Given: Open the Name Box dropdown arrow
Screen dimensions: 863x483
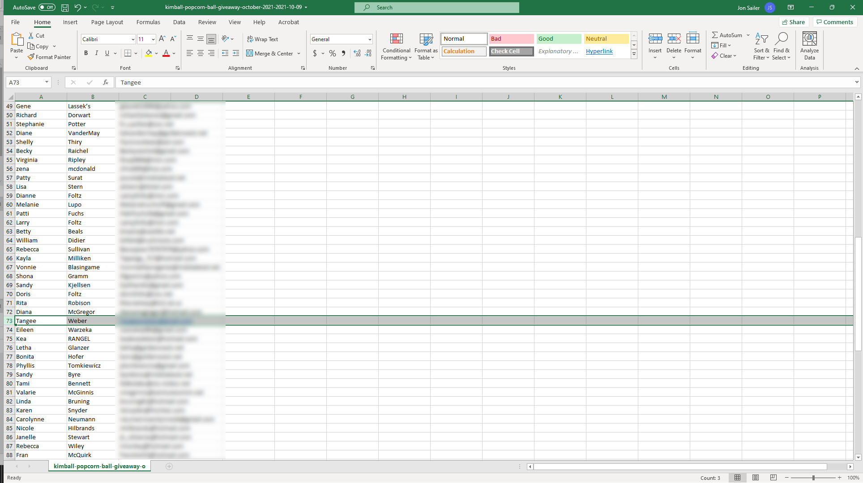Looking at the screenshot, I should point(47,82).
